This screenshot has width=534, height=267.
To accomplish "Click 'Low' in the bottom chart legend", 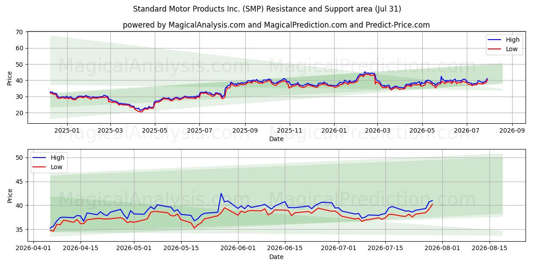I will 57,167.
